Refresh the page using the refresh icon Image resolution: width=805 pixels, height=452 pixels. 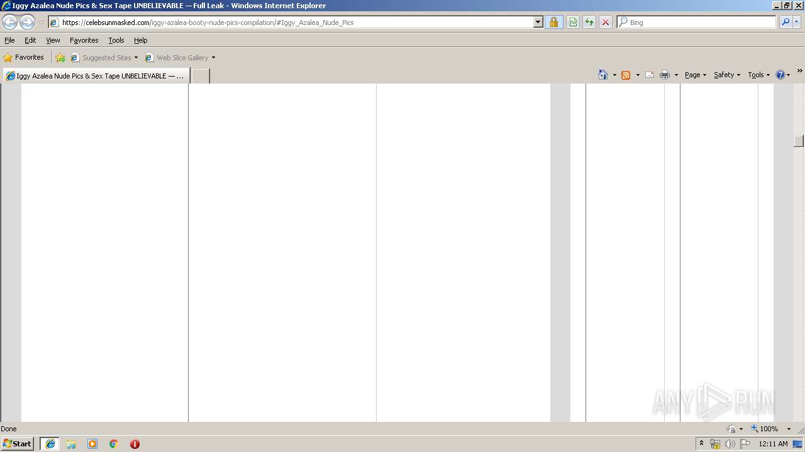coord(589,23)
